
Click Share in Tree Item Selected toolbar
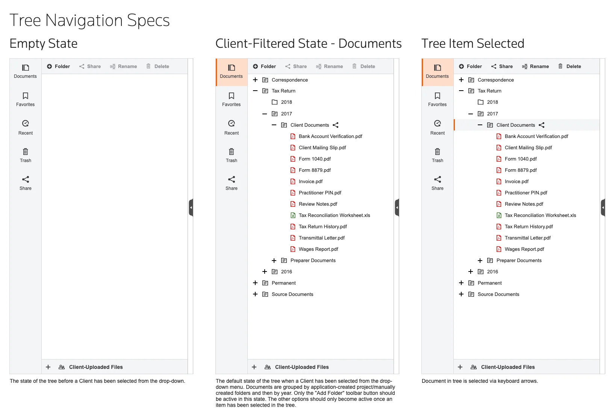pyautogui.click(x=502, y=66)
